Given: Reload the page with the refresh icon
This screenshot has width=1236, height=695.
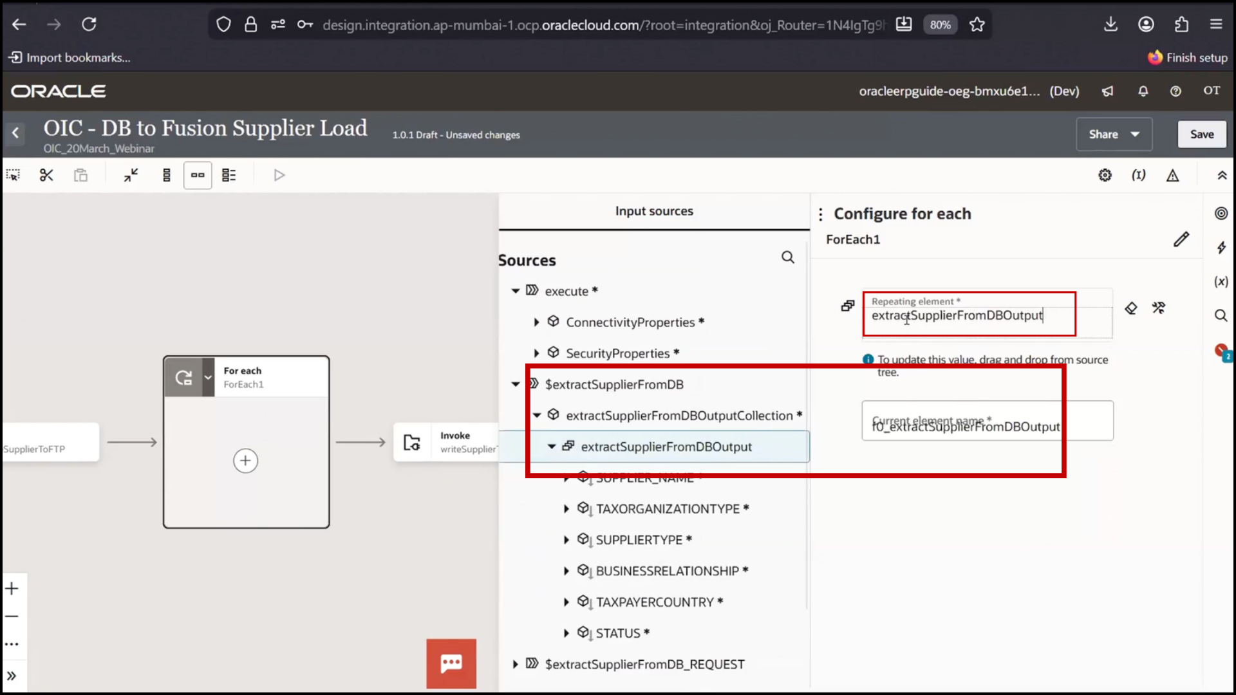Looking at the screenshot, I should click(89, 24).
